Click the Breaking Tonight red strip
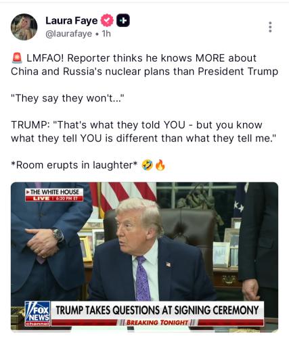This screenshot has height=338, width=289. coord(157,322)
